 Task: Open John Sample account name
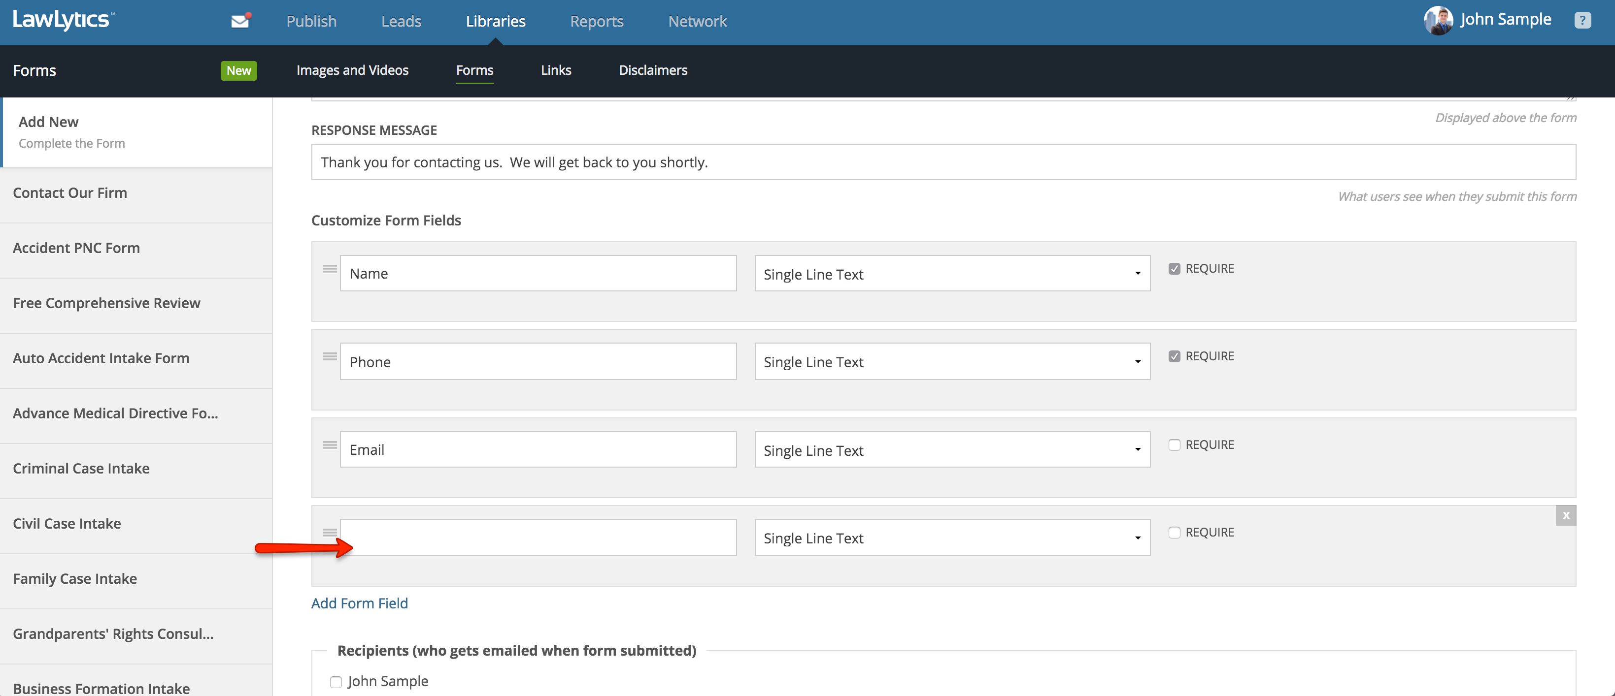pyautogui.click(x=1505, y=19)
